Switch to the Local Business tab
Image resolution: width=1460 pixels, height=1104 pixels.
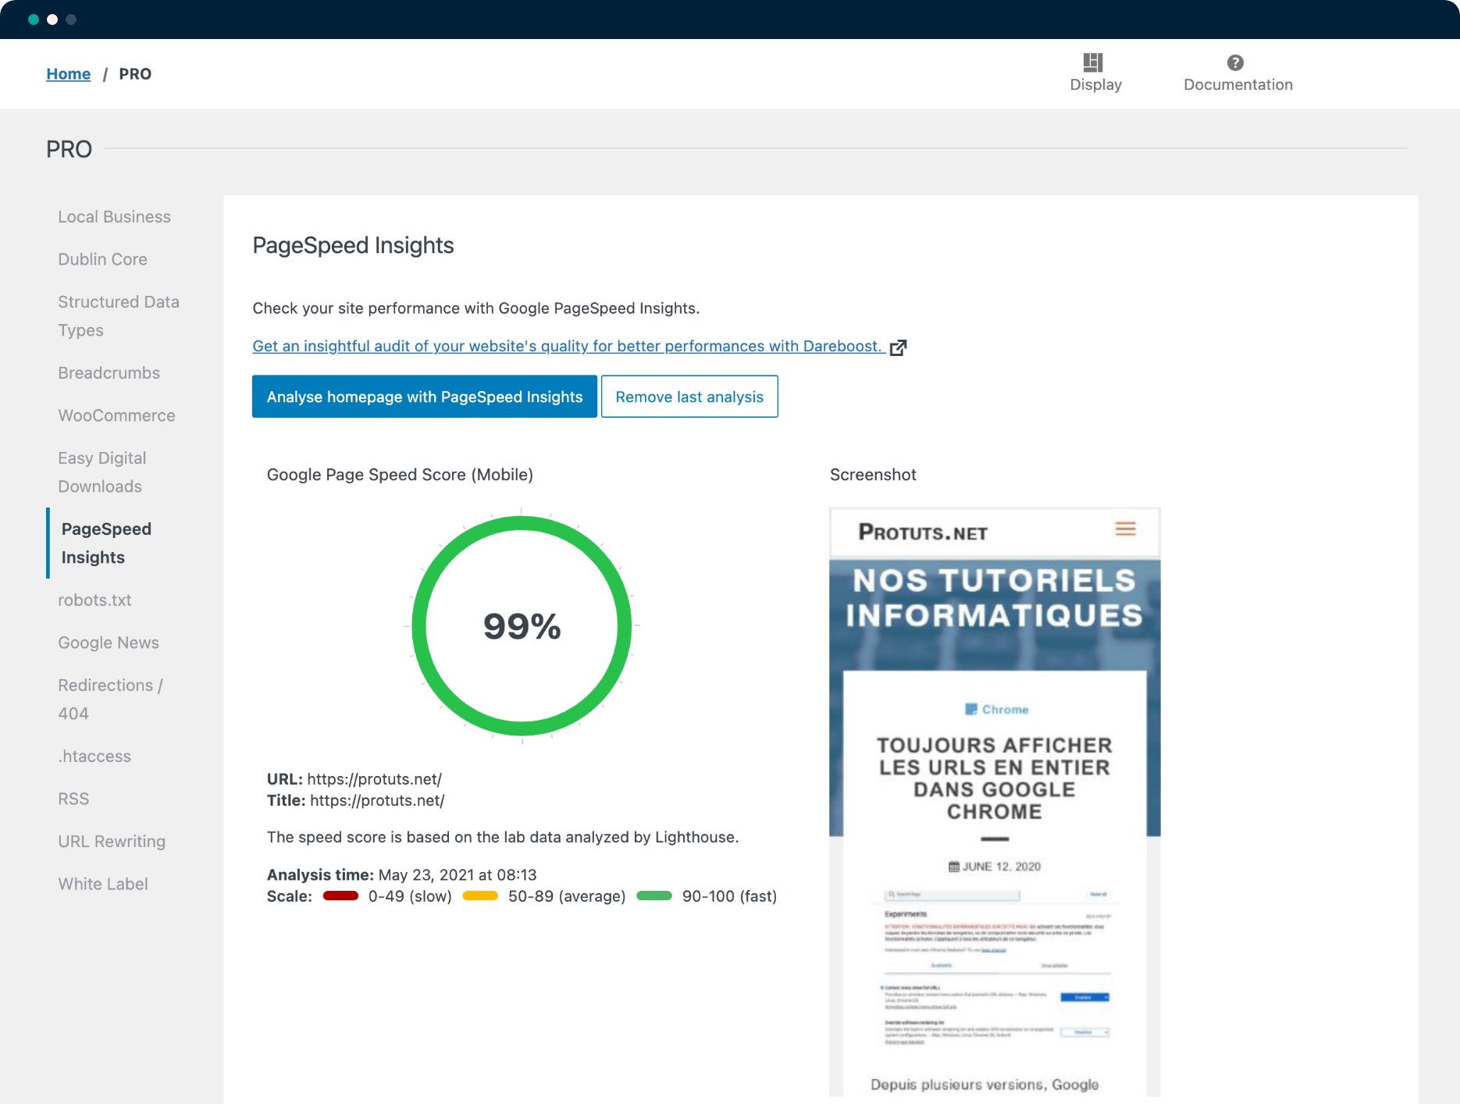114,217
